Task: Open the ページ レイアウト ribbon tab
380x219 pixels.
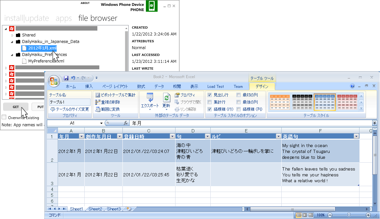Action: [x=115, y=87]
